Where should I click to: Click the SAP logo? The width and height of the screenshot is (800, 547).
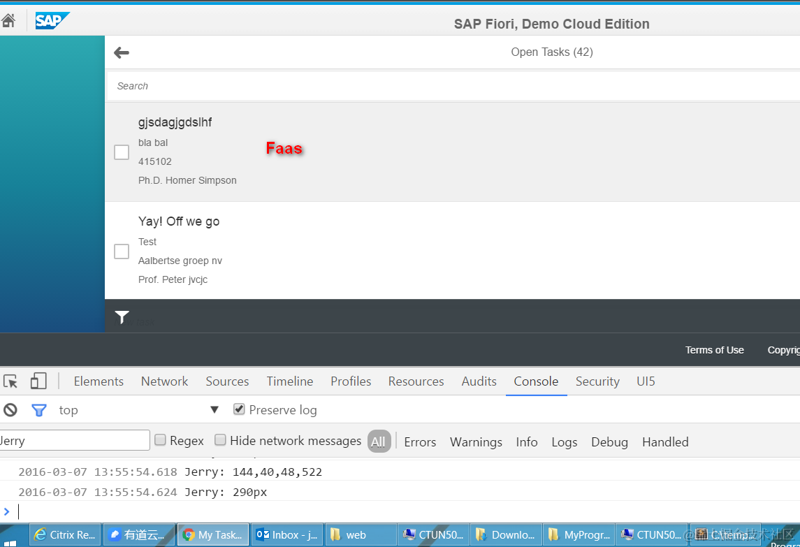(x=52, y=20)
